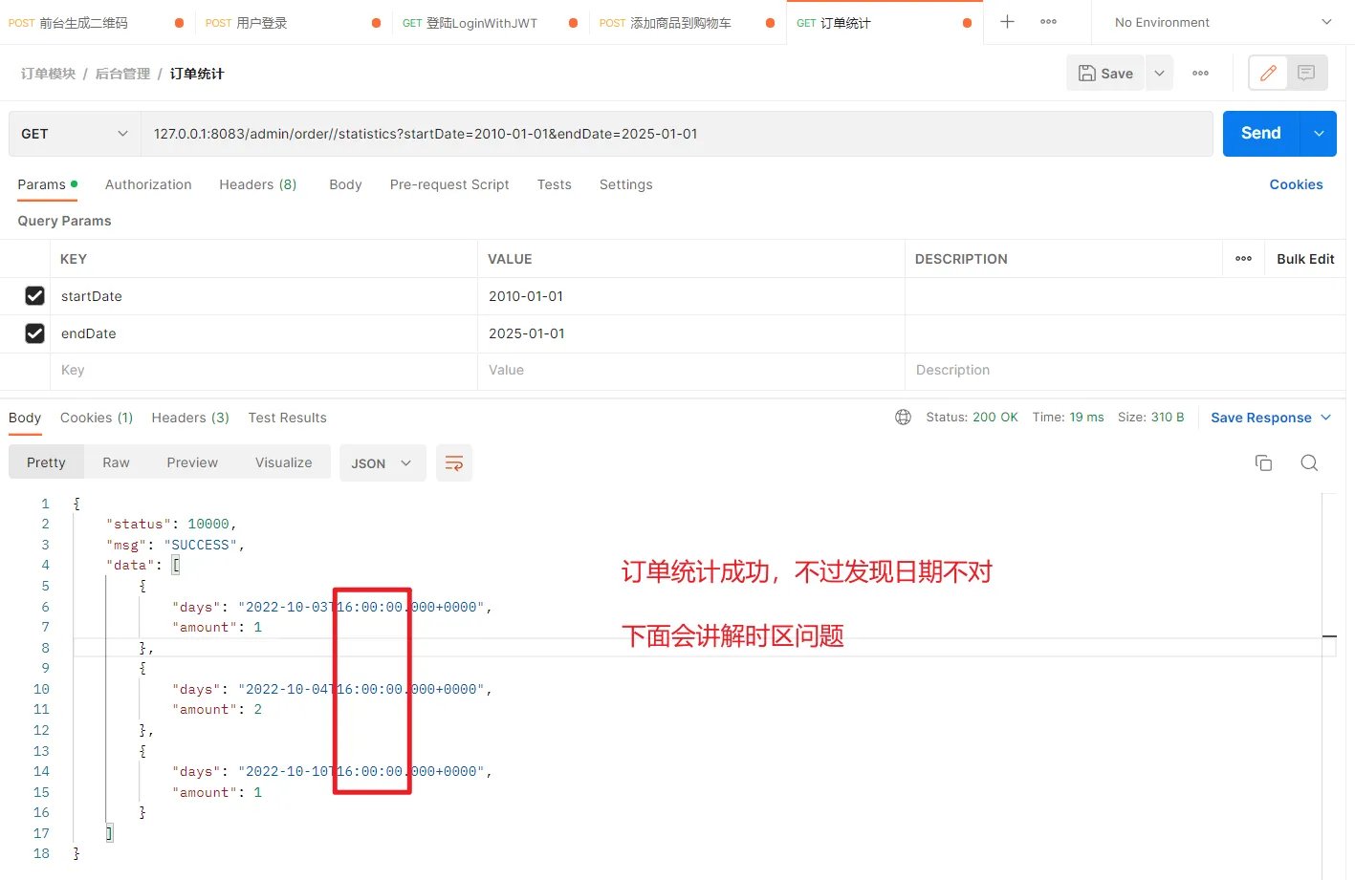The width and height of the screenshot is (1355, 880).
Task: Expand the Send button dropdown arrow
Action: click(1319, 134)
